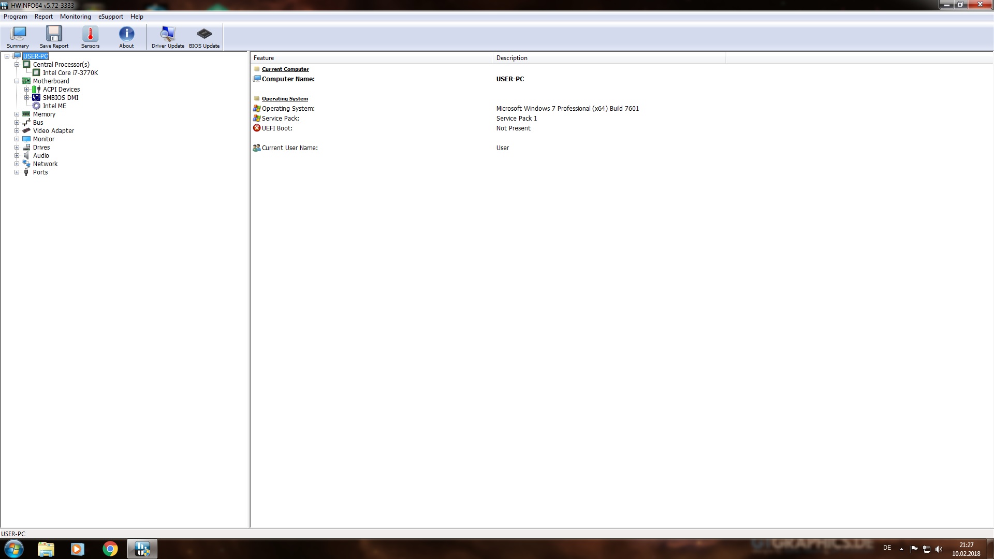
Task: Select Intel Core i7-3770K tree item
Action: tap(70, 73)
